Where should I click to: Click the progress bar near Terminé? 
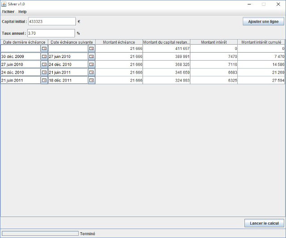(x=40, y=233)
